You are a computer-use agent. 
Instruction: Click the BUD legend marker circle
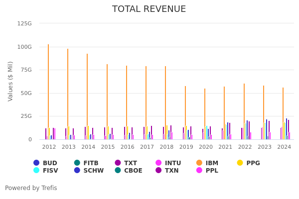pos(36,163)
